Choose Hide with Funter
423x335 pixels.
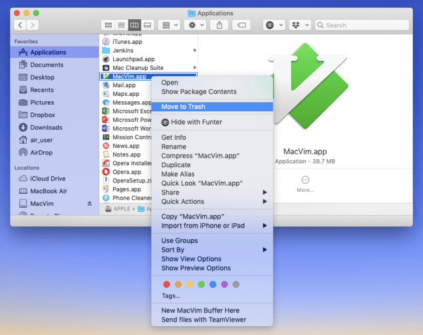click(212, 122)
